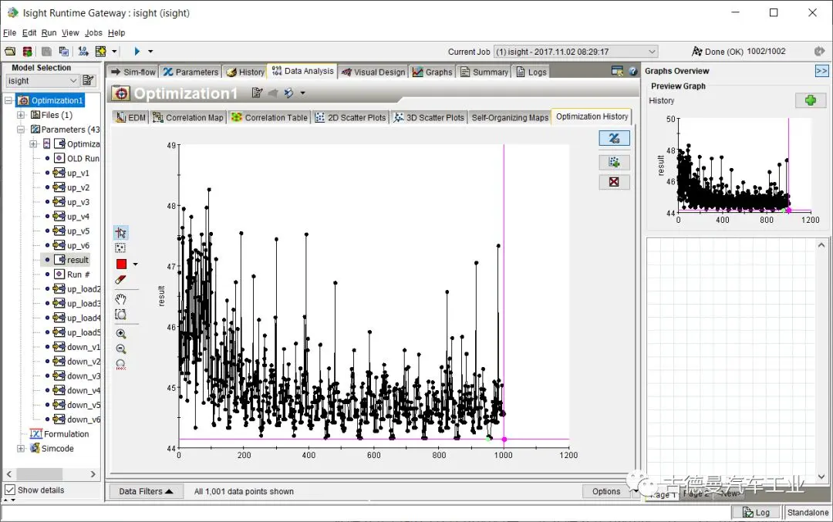Open the Current Job dropdown
Viewport: 833px width, 522px height.
(652, 52)
